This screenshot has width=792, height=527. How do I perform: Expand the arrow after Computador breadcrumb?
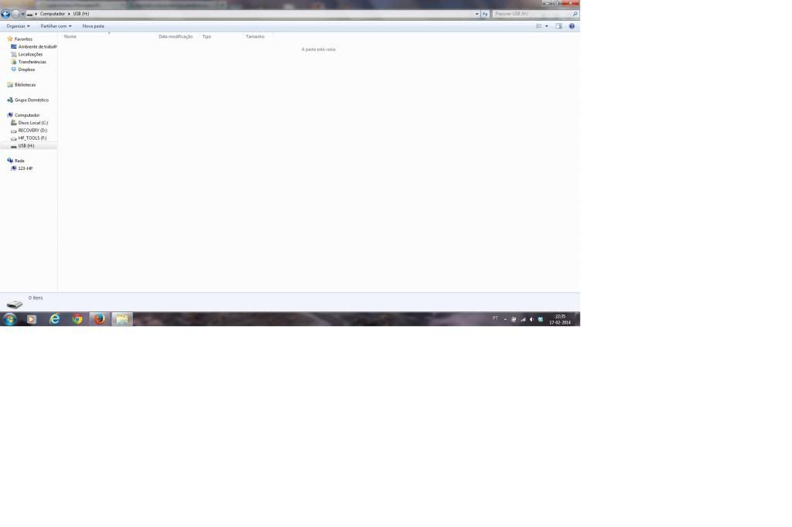(x=69, y=14)
